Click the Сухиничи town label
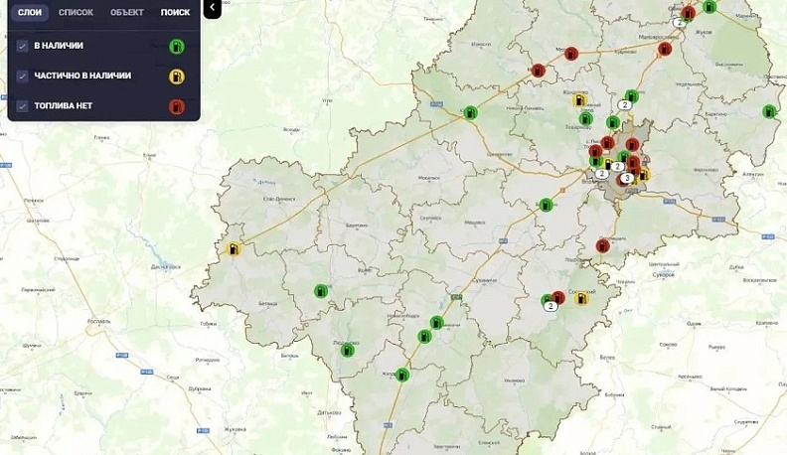Viewport: 787px width, 455px height. point(485,280)
